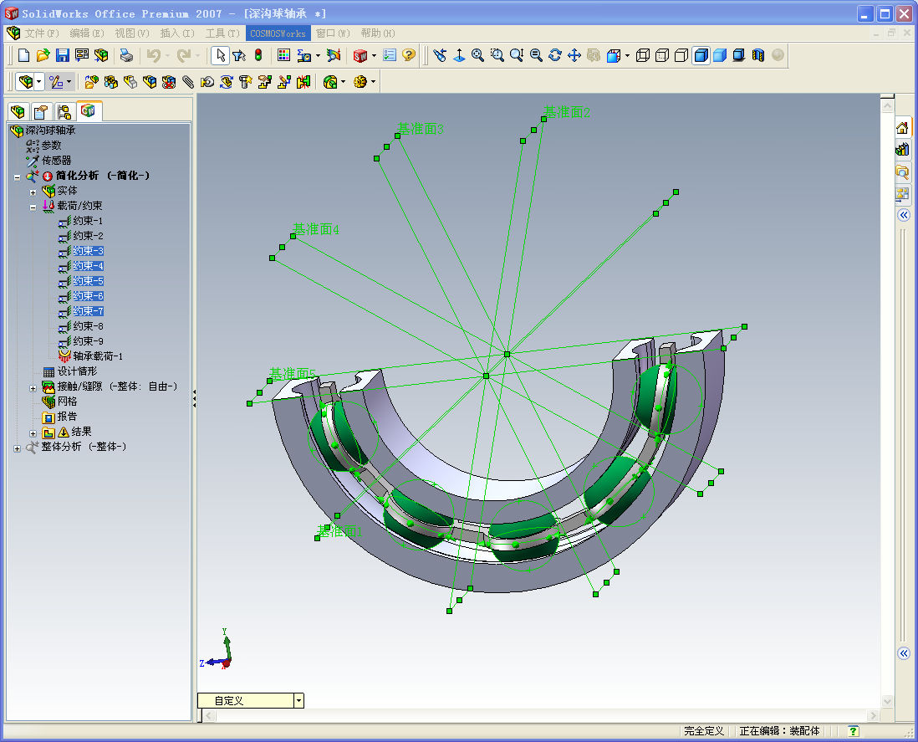
Task: Select the Rotate View icon
Action: click(555, 56)
